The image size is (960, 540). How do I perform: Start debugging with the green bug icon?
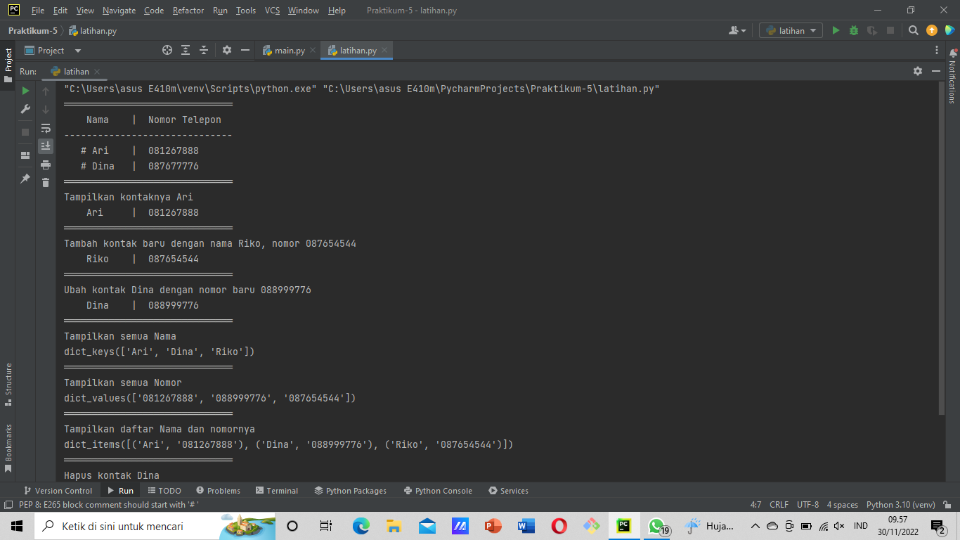[x=854, y=30]
